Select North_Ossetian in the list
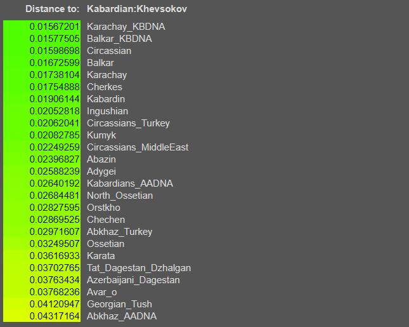The height and width of the screenshot is (327, 409). [x=120, y=196]
